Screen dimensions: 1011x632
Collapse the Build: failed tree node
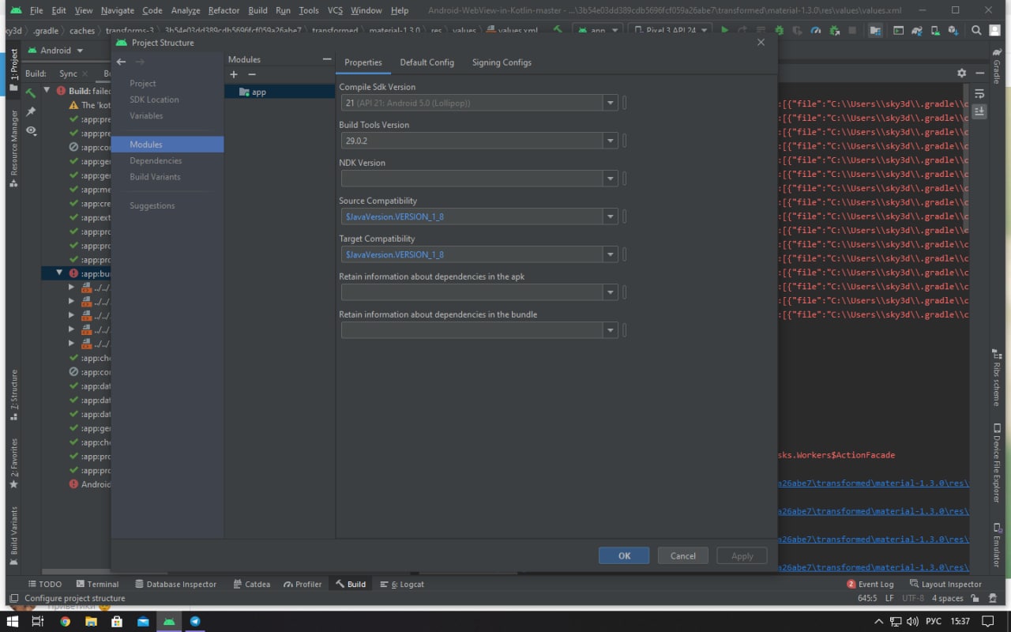point(47,91)
